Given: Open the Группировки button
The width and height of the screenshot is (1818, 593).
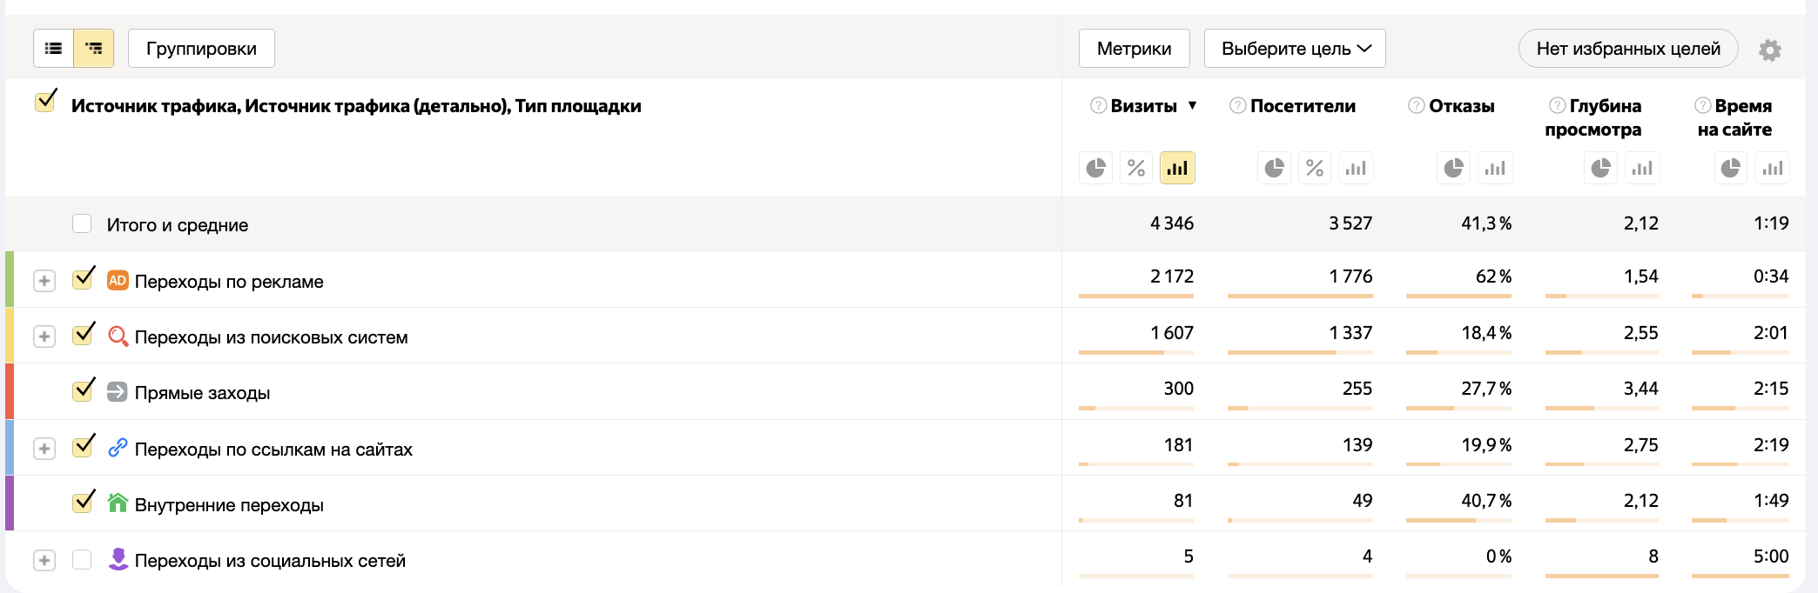Looking at the screenshot, I should pos(201,49).
